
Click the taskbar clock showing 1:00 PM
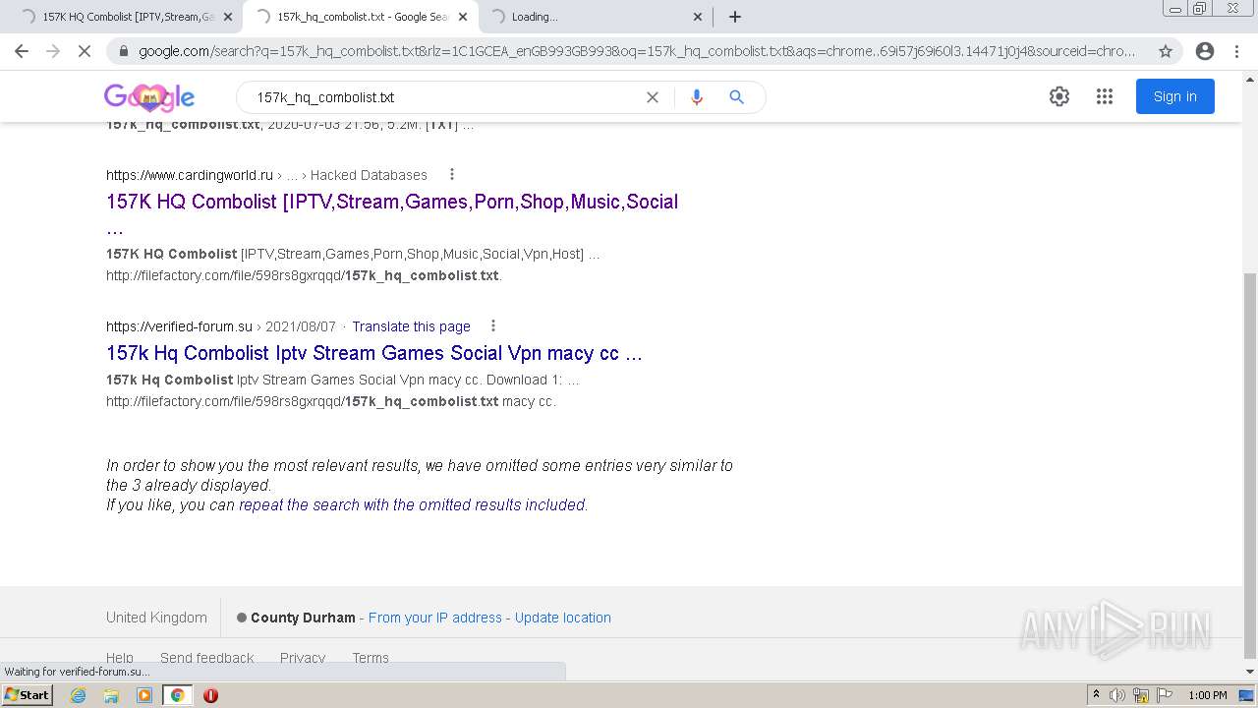[1208, 695]
